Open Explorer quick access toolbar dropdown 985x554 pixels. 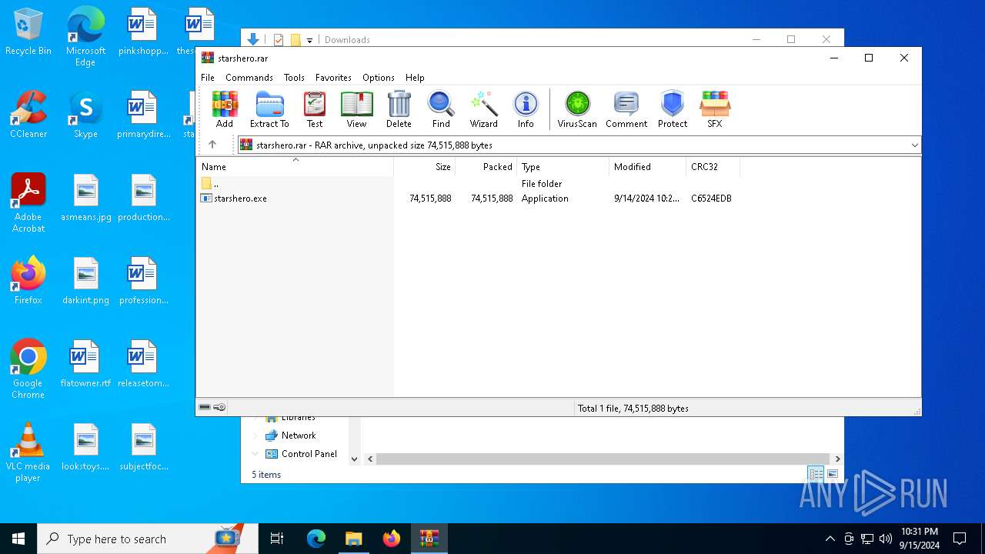(x=309, y=40)
